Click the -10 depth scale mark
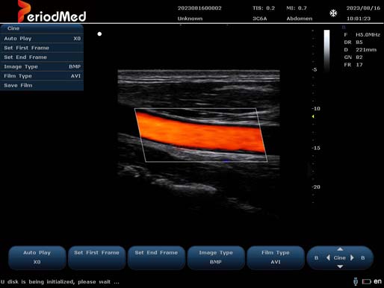This screenshot has width=384, height=288. pos(316,109)
